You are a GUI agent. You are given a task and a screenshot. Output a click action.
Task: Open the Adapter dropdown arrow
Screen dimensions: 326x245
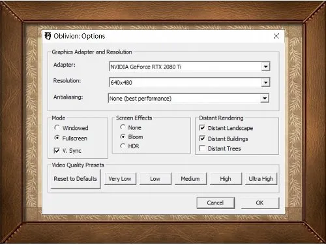265,67
